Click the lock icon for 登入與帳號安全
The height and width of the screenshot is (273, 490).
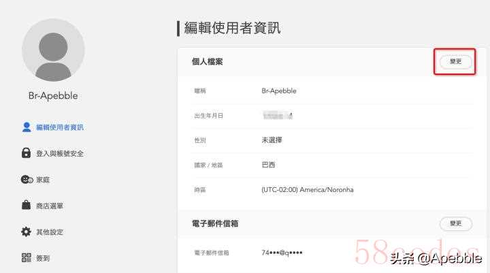pyautogui.click(x=27, y=153)
